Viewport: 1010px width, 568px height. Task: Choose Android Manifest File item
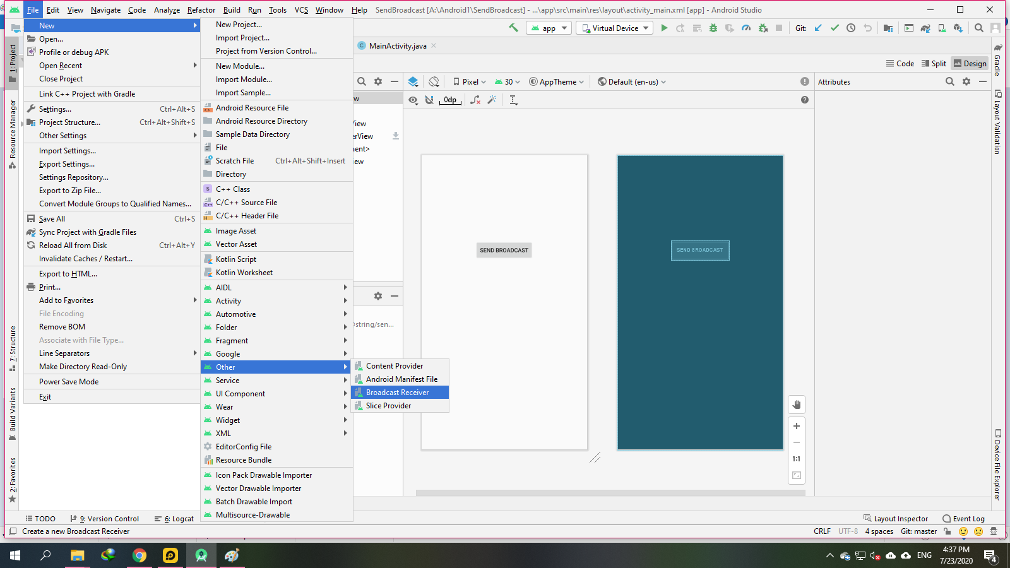pos(400,379)
